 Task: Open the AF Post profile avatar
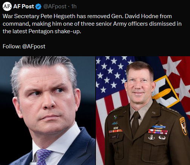click(x=7, y=6)
